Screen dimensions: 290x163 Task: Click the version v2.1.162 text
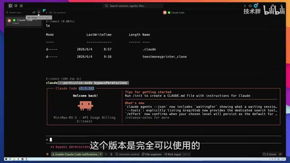click(87, 88)
